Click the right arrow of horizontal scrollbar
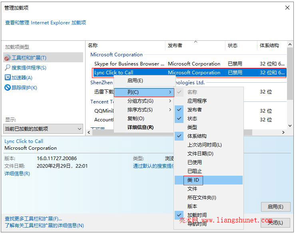 [283, 133]
